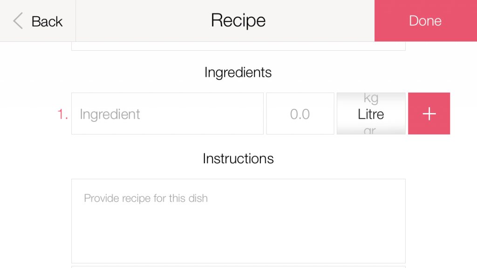Click the 0.0 quantity field
Viewport: 477px width, 268px height.
pos(300,114)
